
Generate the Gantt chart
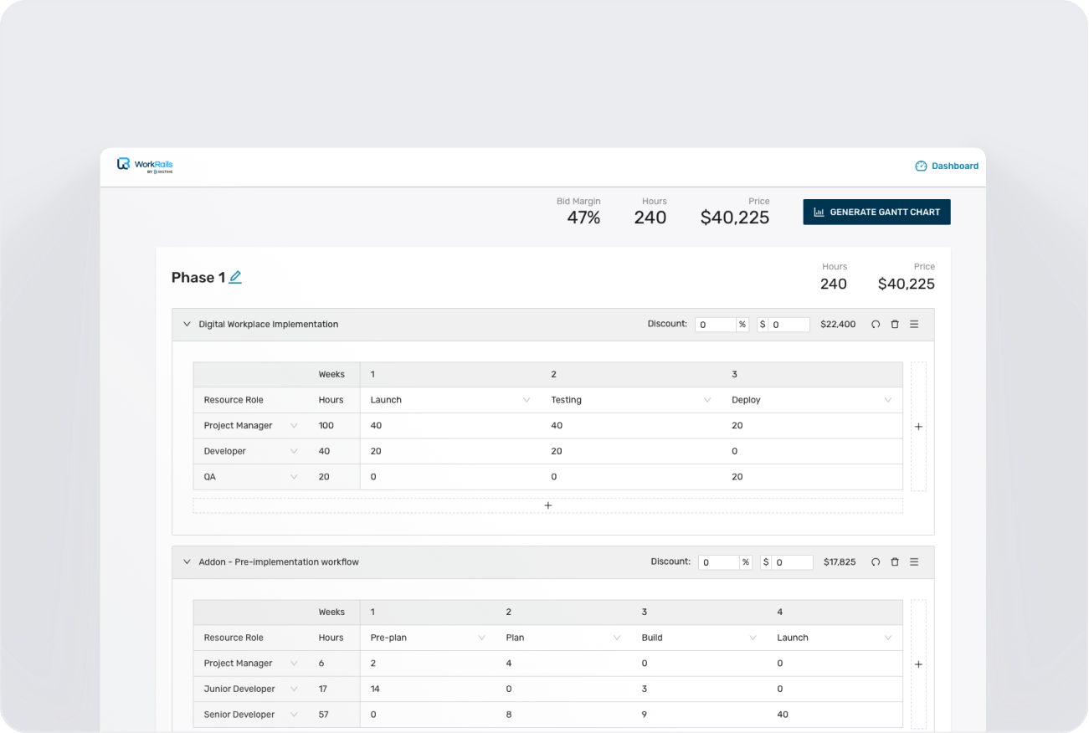coord(876,213)
